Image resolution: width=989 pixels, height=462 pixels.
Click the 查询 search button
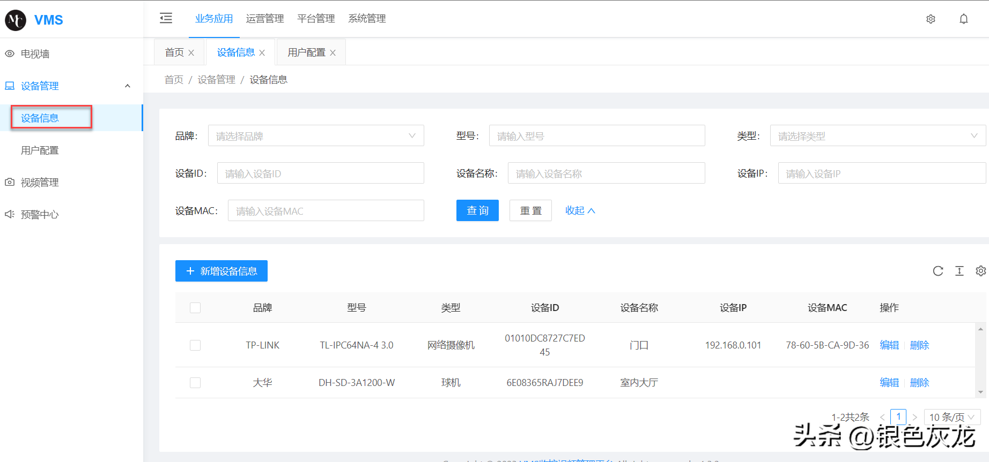click(477, 210)
